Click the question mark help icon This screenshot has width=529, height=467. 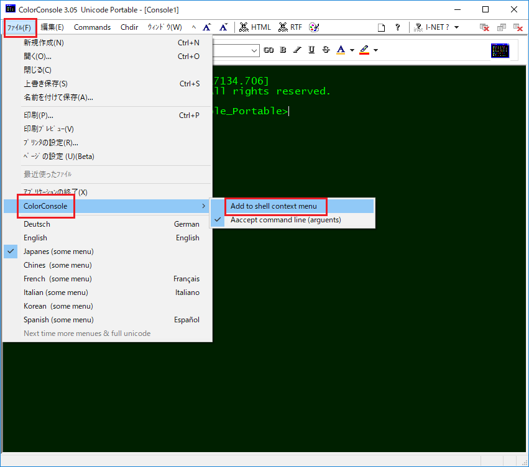coord(398,27)
